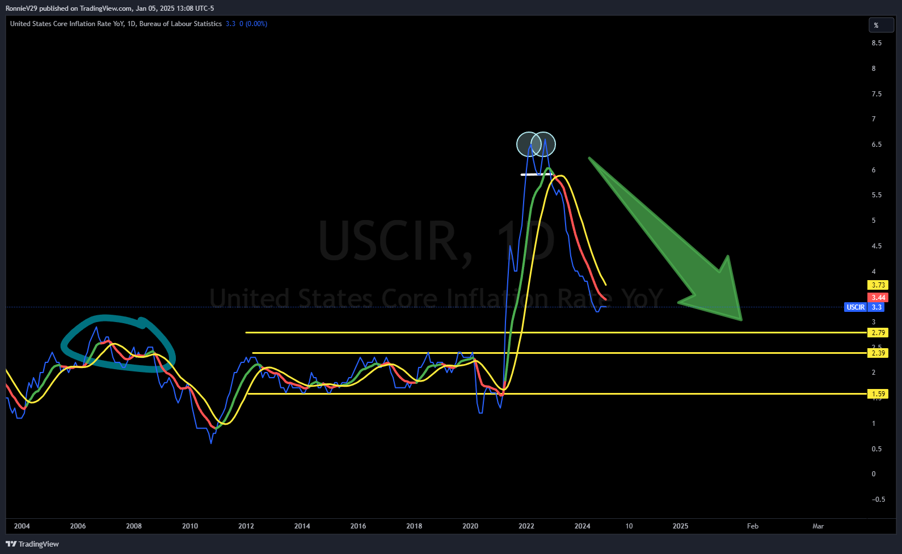Click the 2025 date label on time axis
The width and height of the screenshot is (902, 554).
[x=680, y=526]
